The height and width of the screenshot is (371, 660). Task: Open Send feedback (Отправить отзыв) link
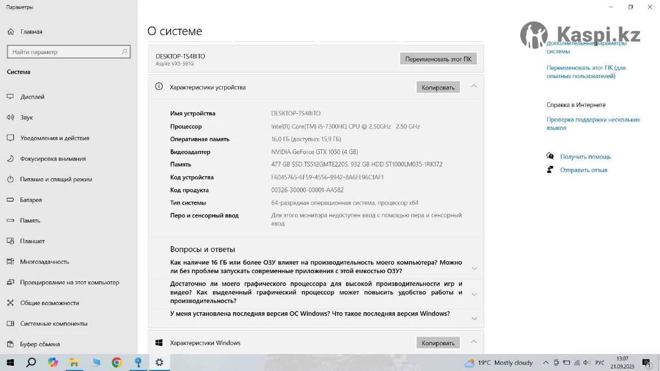[584, 170]
